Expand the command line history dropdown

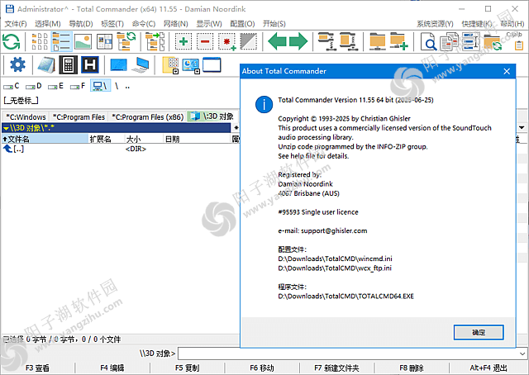(x=522, y=354)
